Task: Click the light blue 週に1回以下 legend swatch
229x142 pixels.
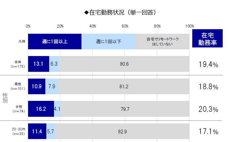Action: coord(109,41)
